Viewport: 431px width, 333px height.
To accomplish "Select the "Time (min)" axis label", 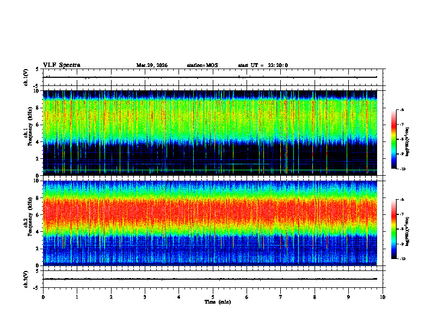I will click(218, 302).
